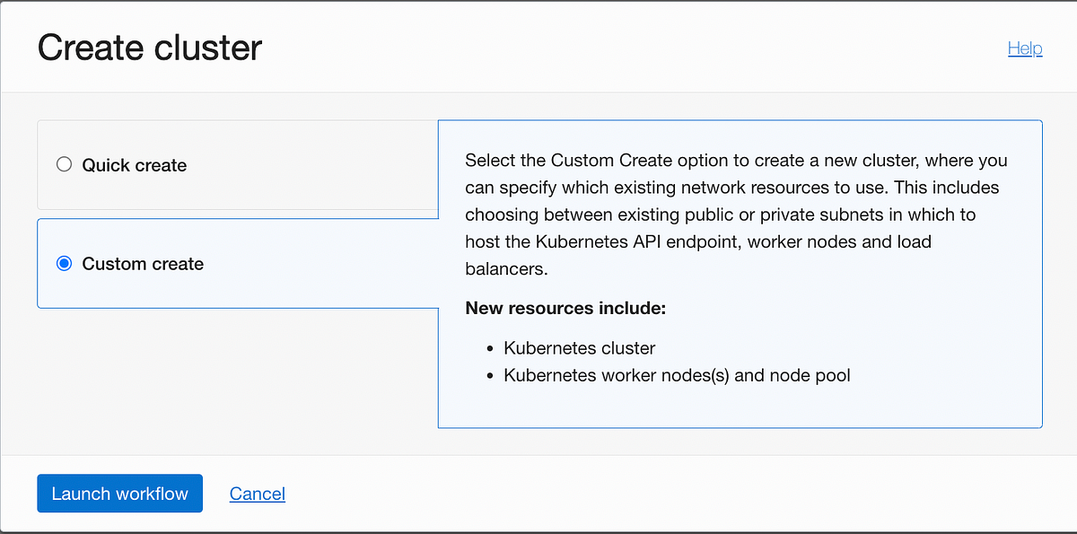The image size is (1077, 534).
Task: Click the "Quick create" label text
Action: point(135,165)
